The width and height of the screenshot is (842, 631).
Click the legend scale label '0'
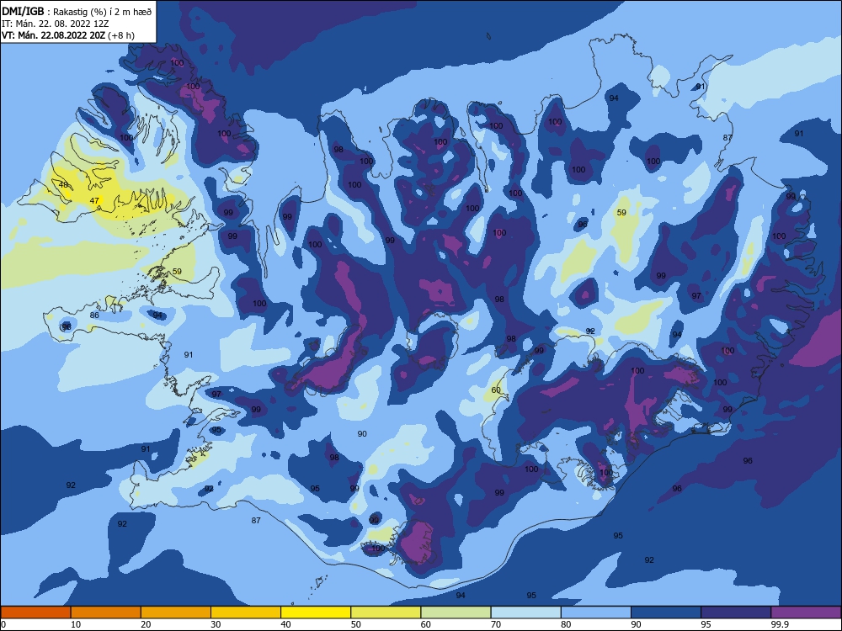(x=3, y=624)
